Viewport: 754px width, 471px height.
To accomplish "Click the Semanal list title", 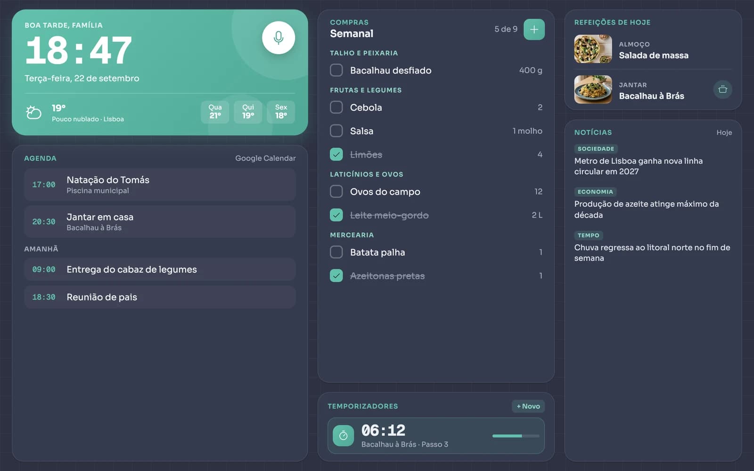I will [352, 34].
